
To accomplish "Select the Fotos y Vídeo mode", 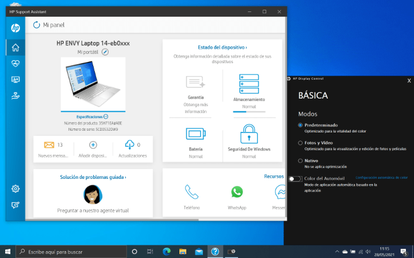I will (x=300, y=143).
